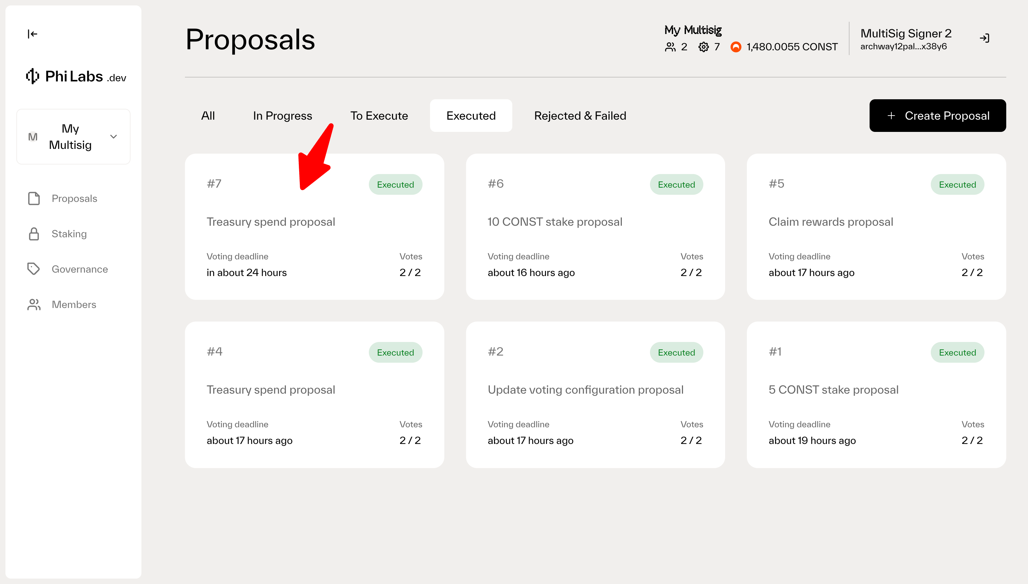Click the Governance tag icon
Viewport: 1028px width, 584px height.
(34, 269)
